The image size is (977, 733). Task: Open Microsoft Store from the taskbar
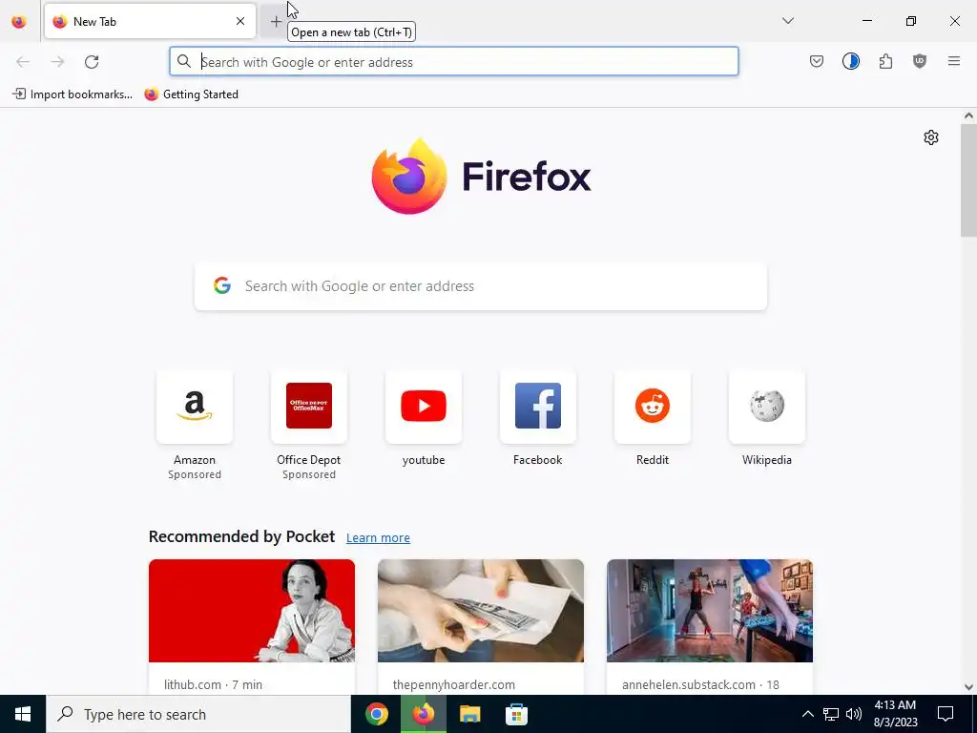point(516,714)
